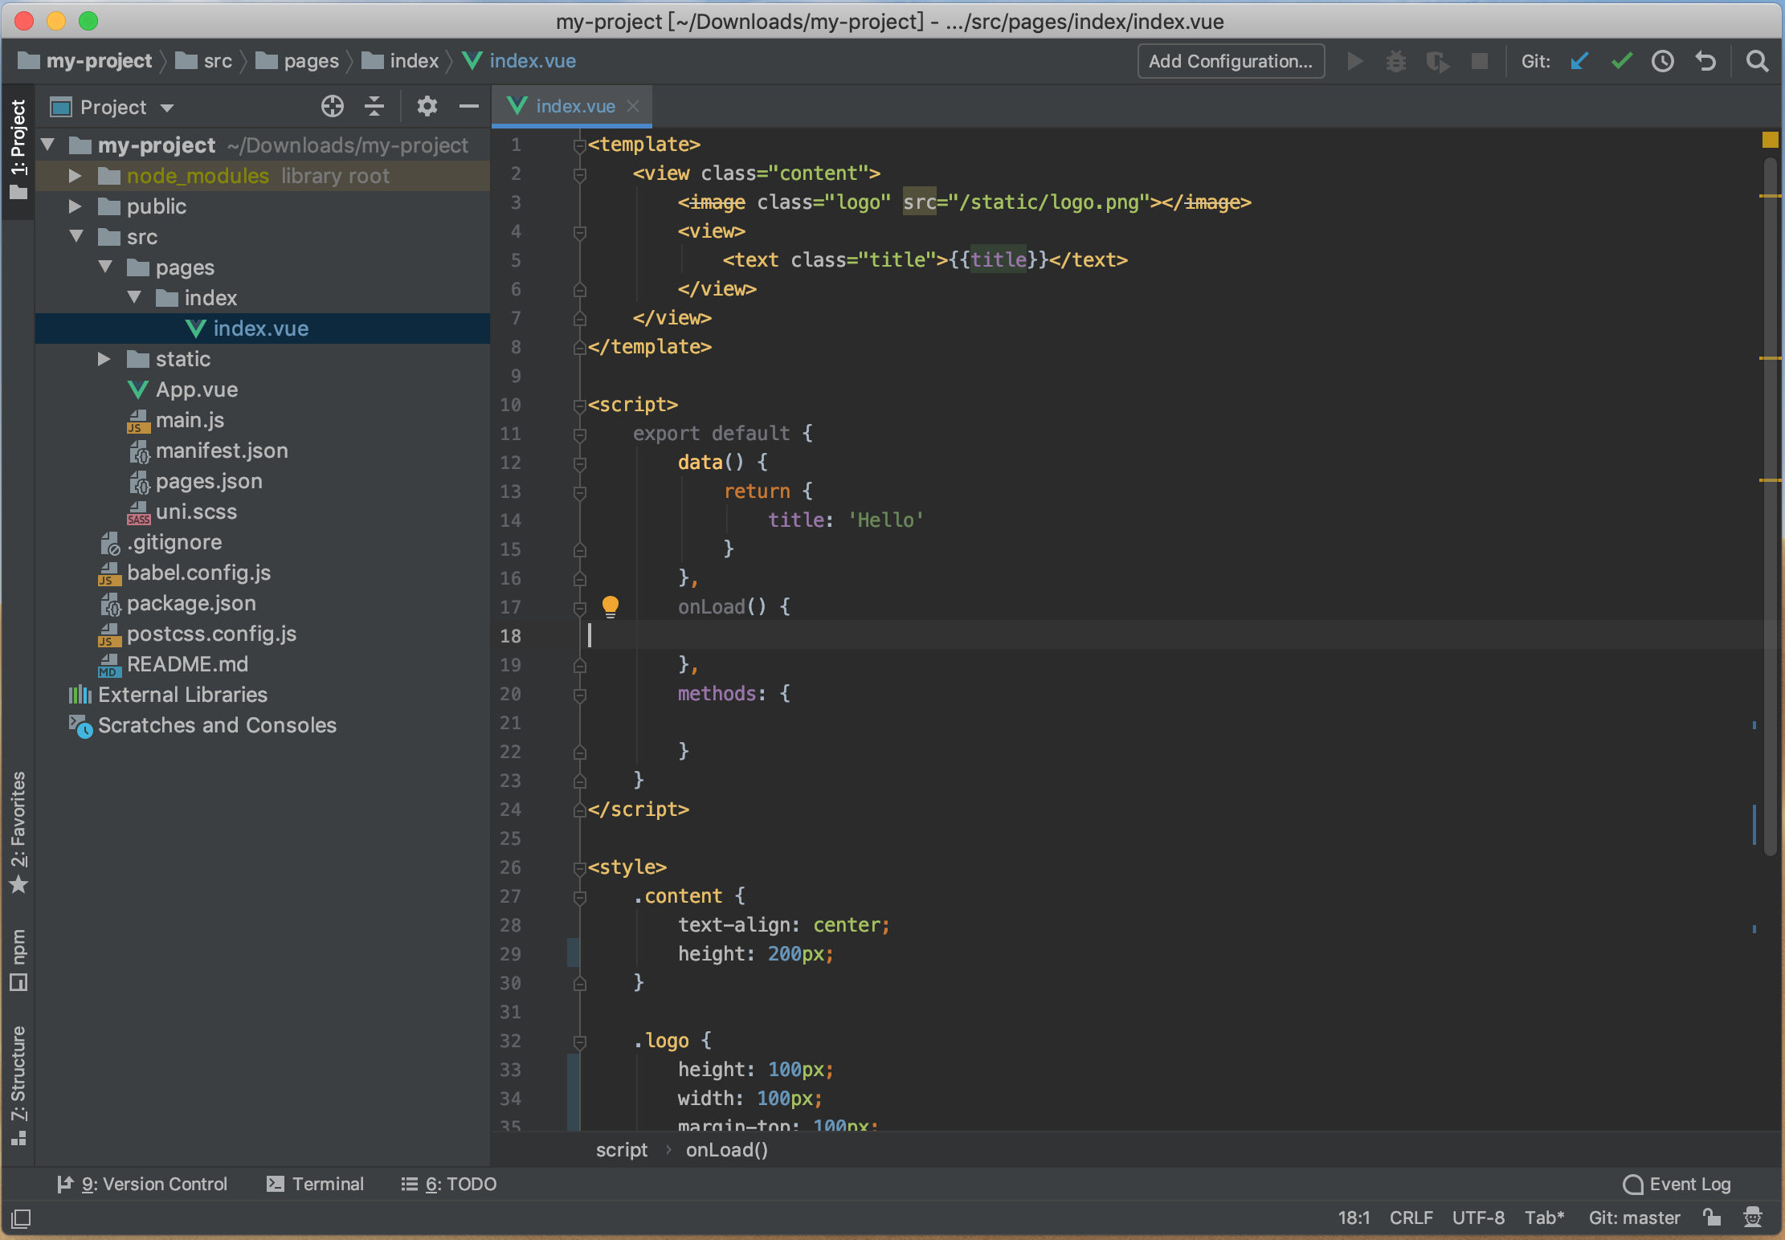Select manifest.json in project tree
The image size is (1785, 1240).
pos(222,451)
